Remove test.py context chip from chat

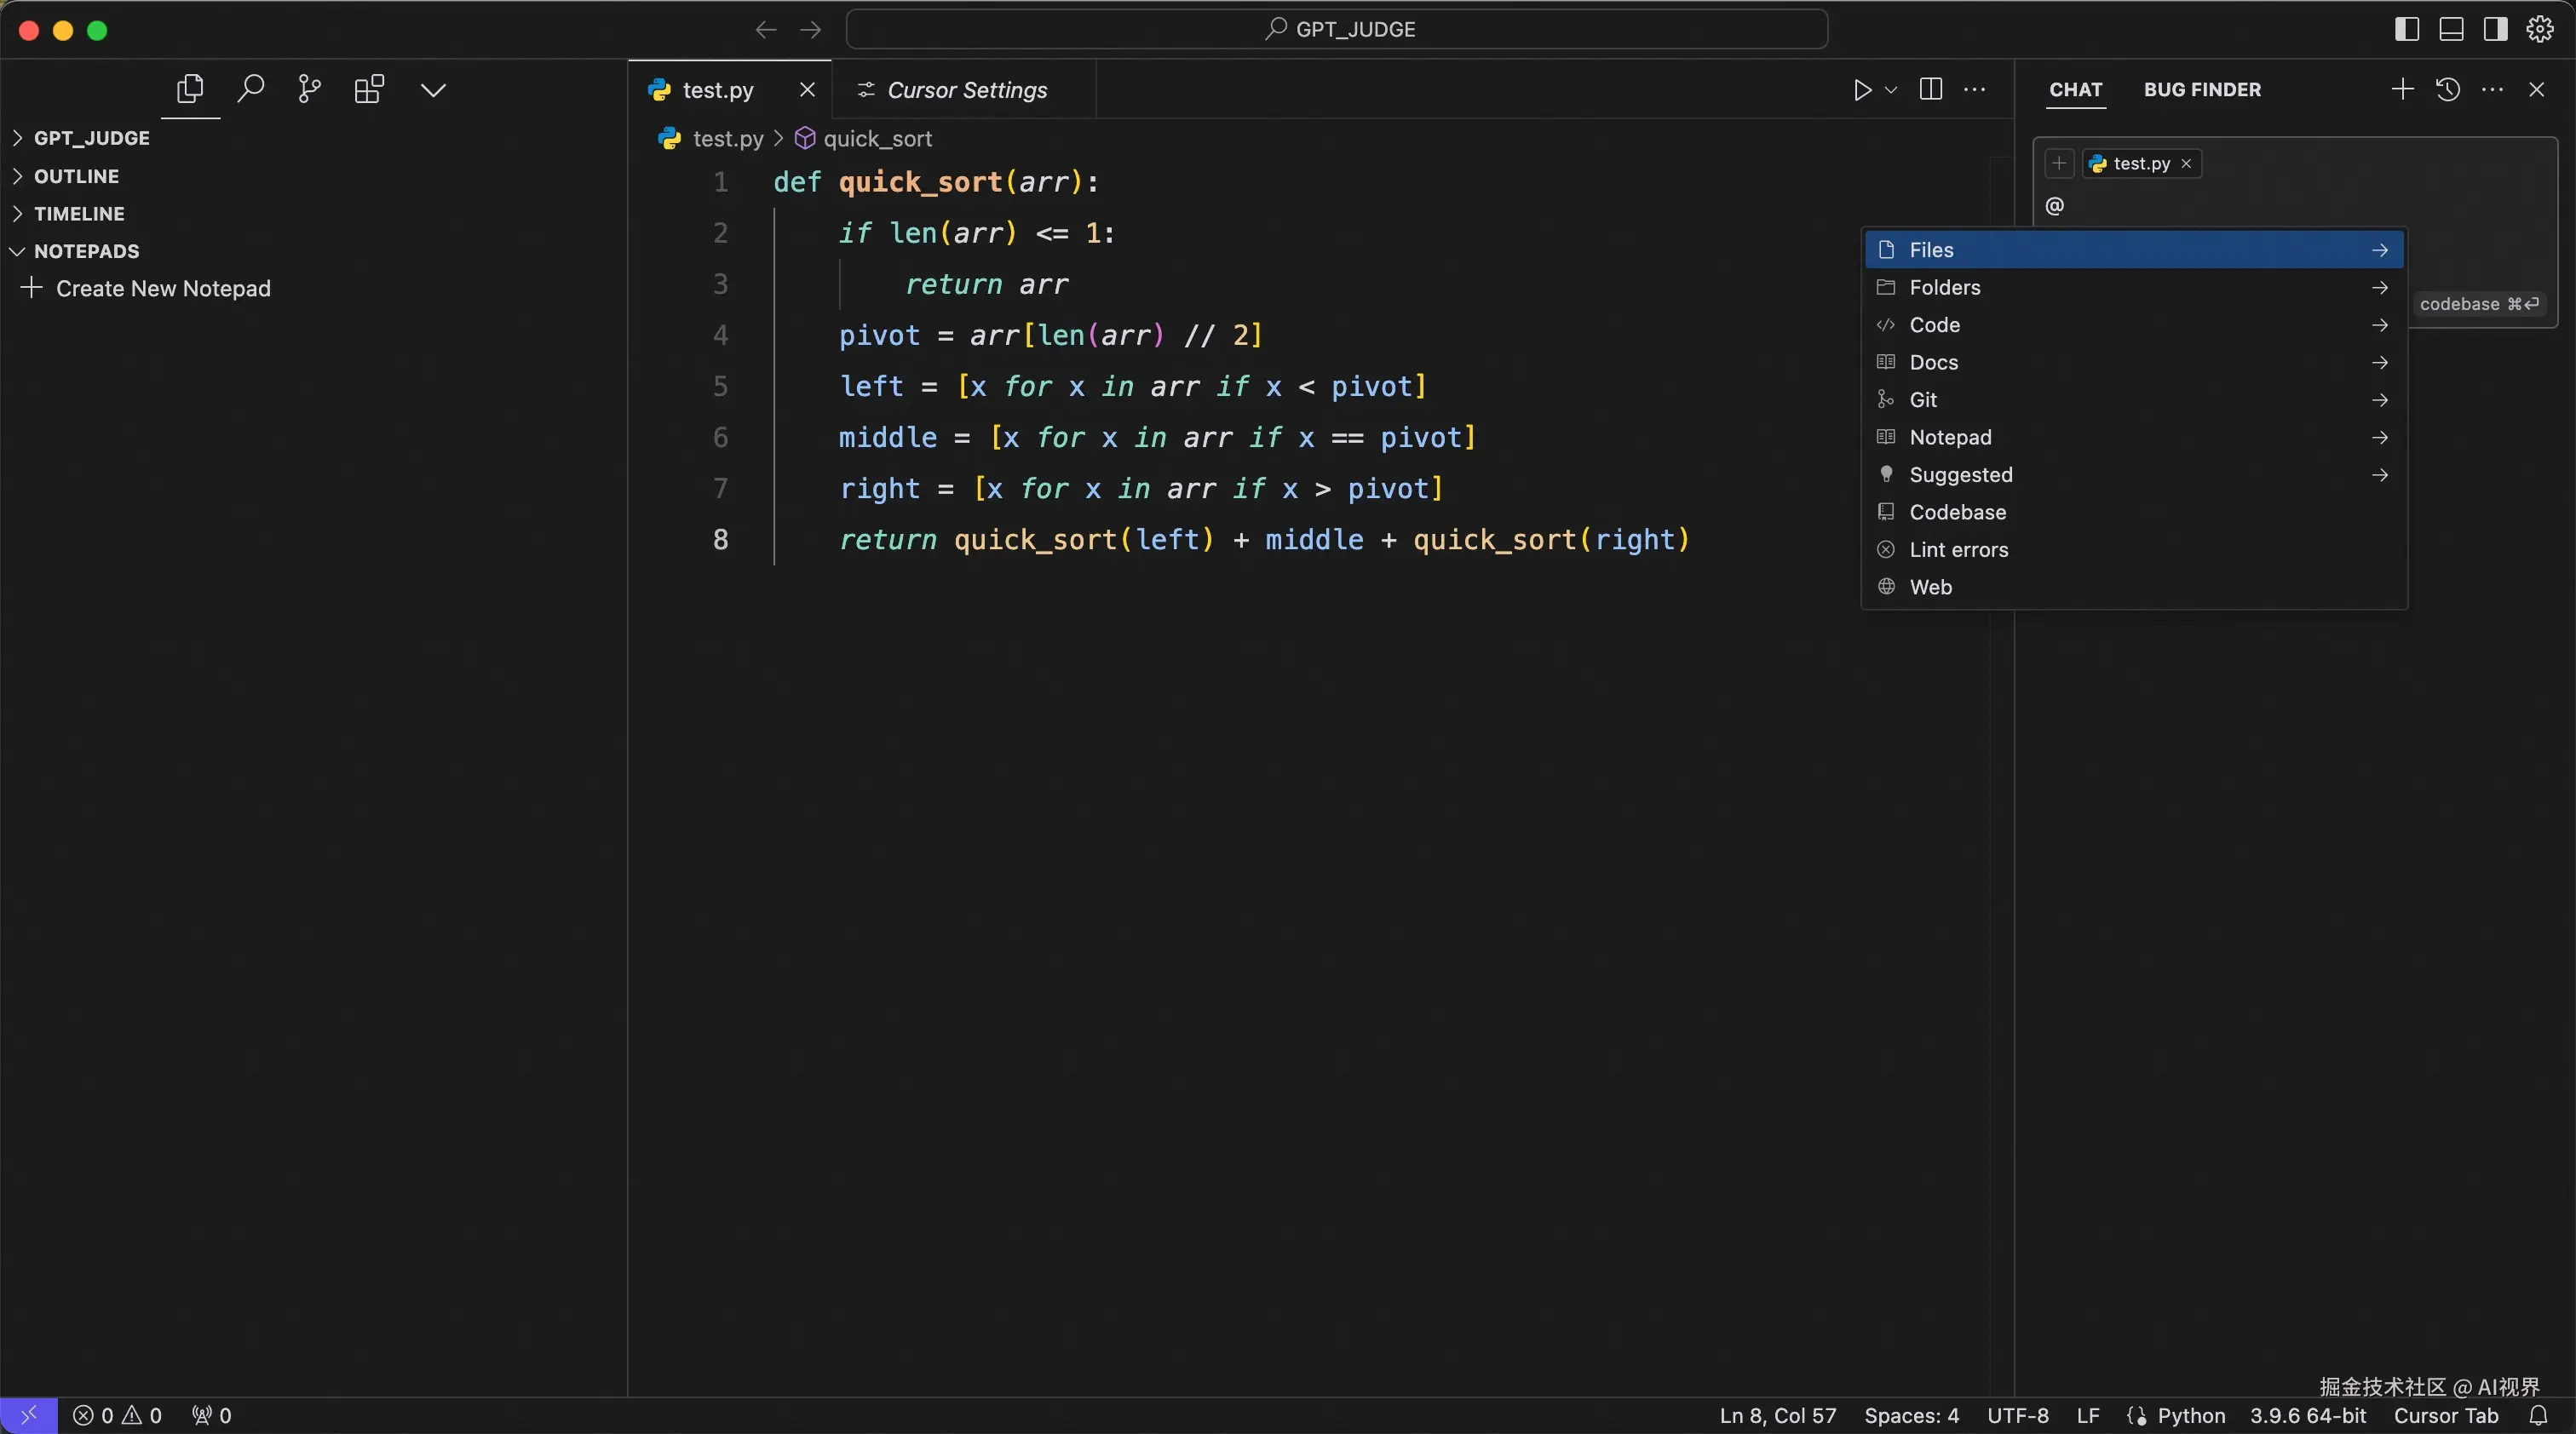(2186, 163)
